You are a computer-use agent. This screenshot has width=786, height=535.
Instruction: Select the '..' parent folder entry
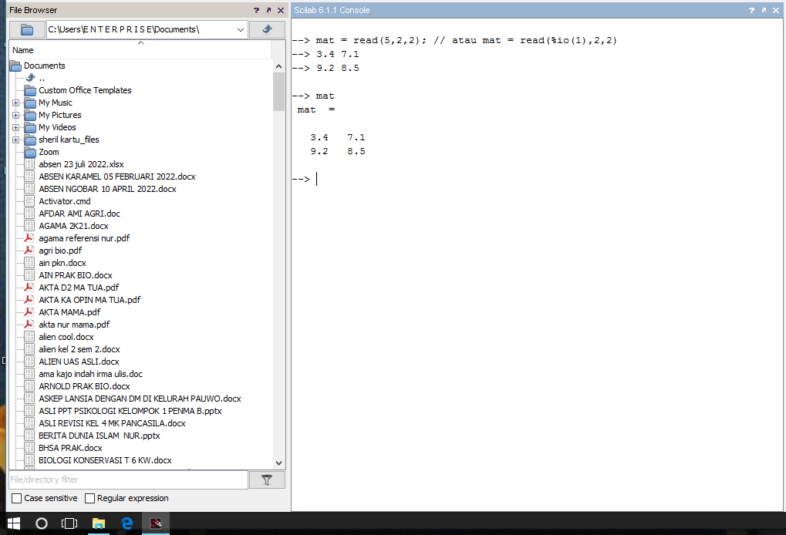tap(42, 78)
